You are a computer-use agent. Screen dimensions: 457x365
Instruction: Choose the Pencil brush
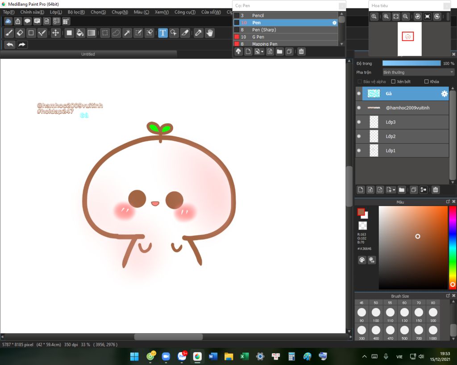click(x=286, y=16)
